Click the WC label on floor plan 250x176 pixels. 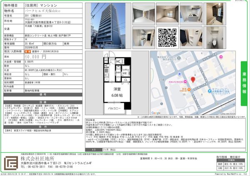[x=118, y=61]
